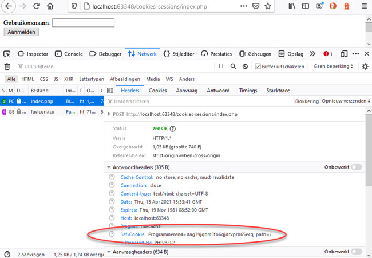Save page to Pocket icon
Image resolution: width=372 pixels, height=258 pixels.
coord(256,6)
